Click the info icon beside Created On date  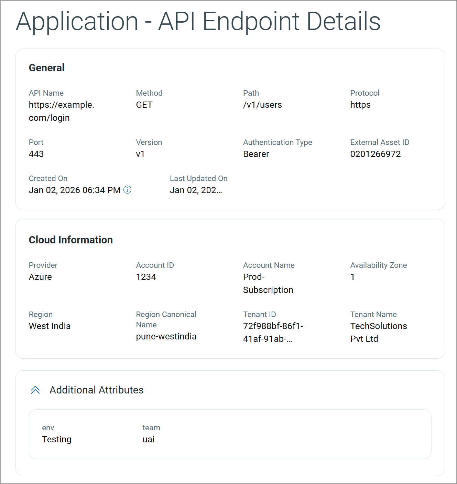click(127, 190)
